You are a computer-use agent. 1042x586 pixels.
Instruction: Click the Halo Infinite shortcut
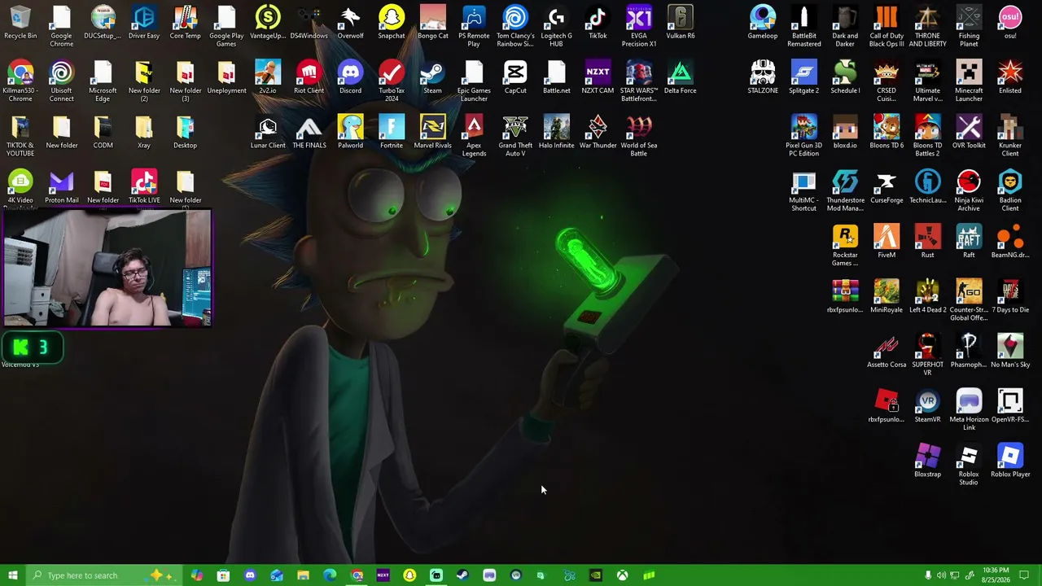(x=556, y=133)
